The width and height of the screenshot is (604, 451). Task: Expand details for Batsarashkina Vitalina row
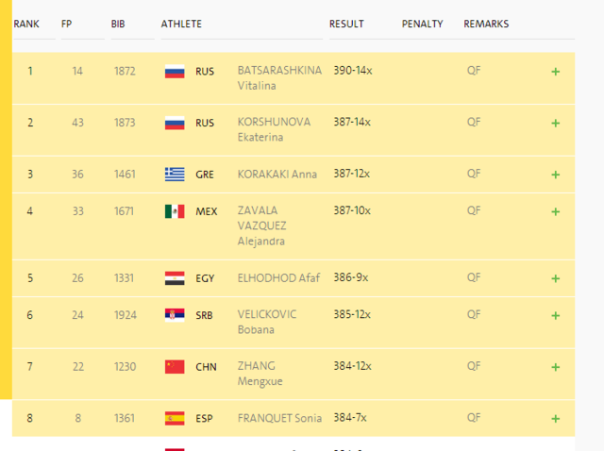[555, 71]
